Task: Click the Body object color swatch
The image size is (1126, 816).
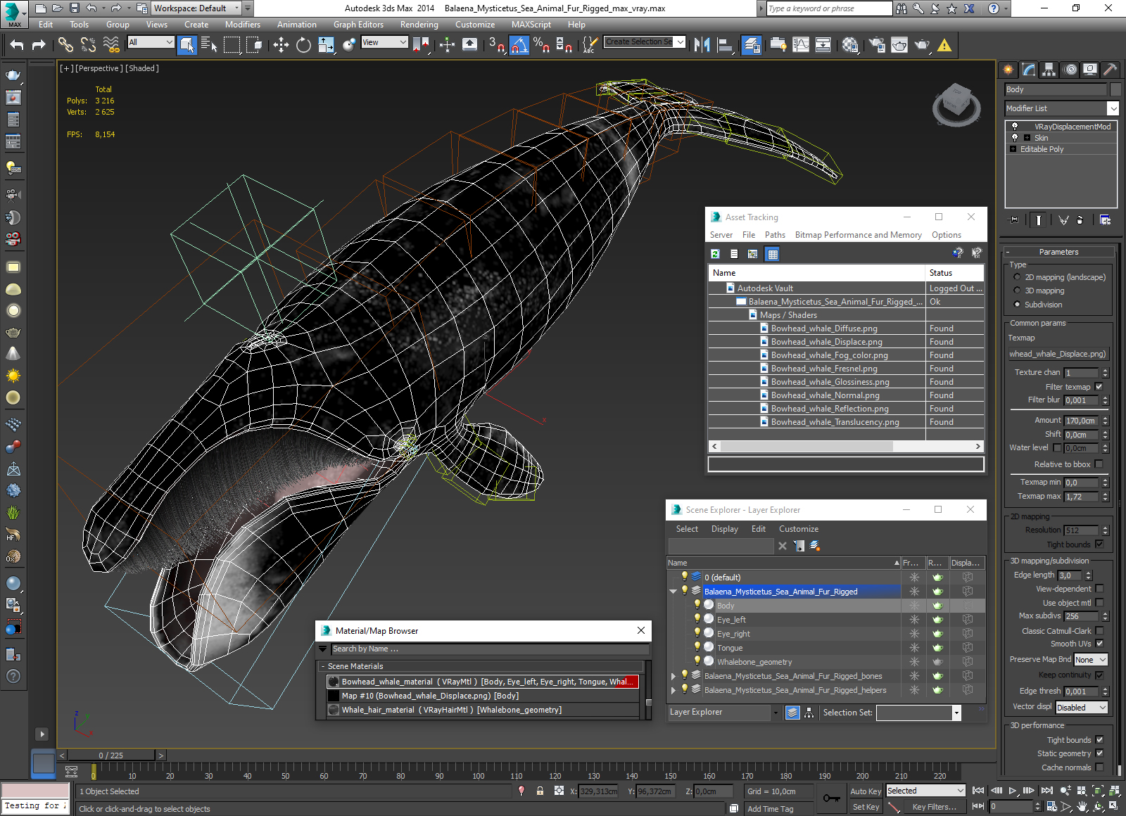Action: coord(1115,89)
